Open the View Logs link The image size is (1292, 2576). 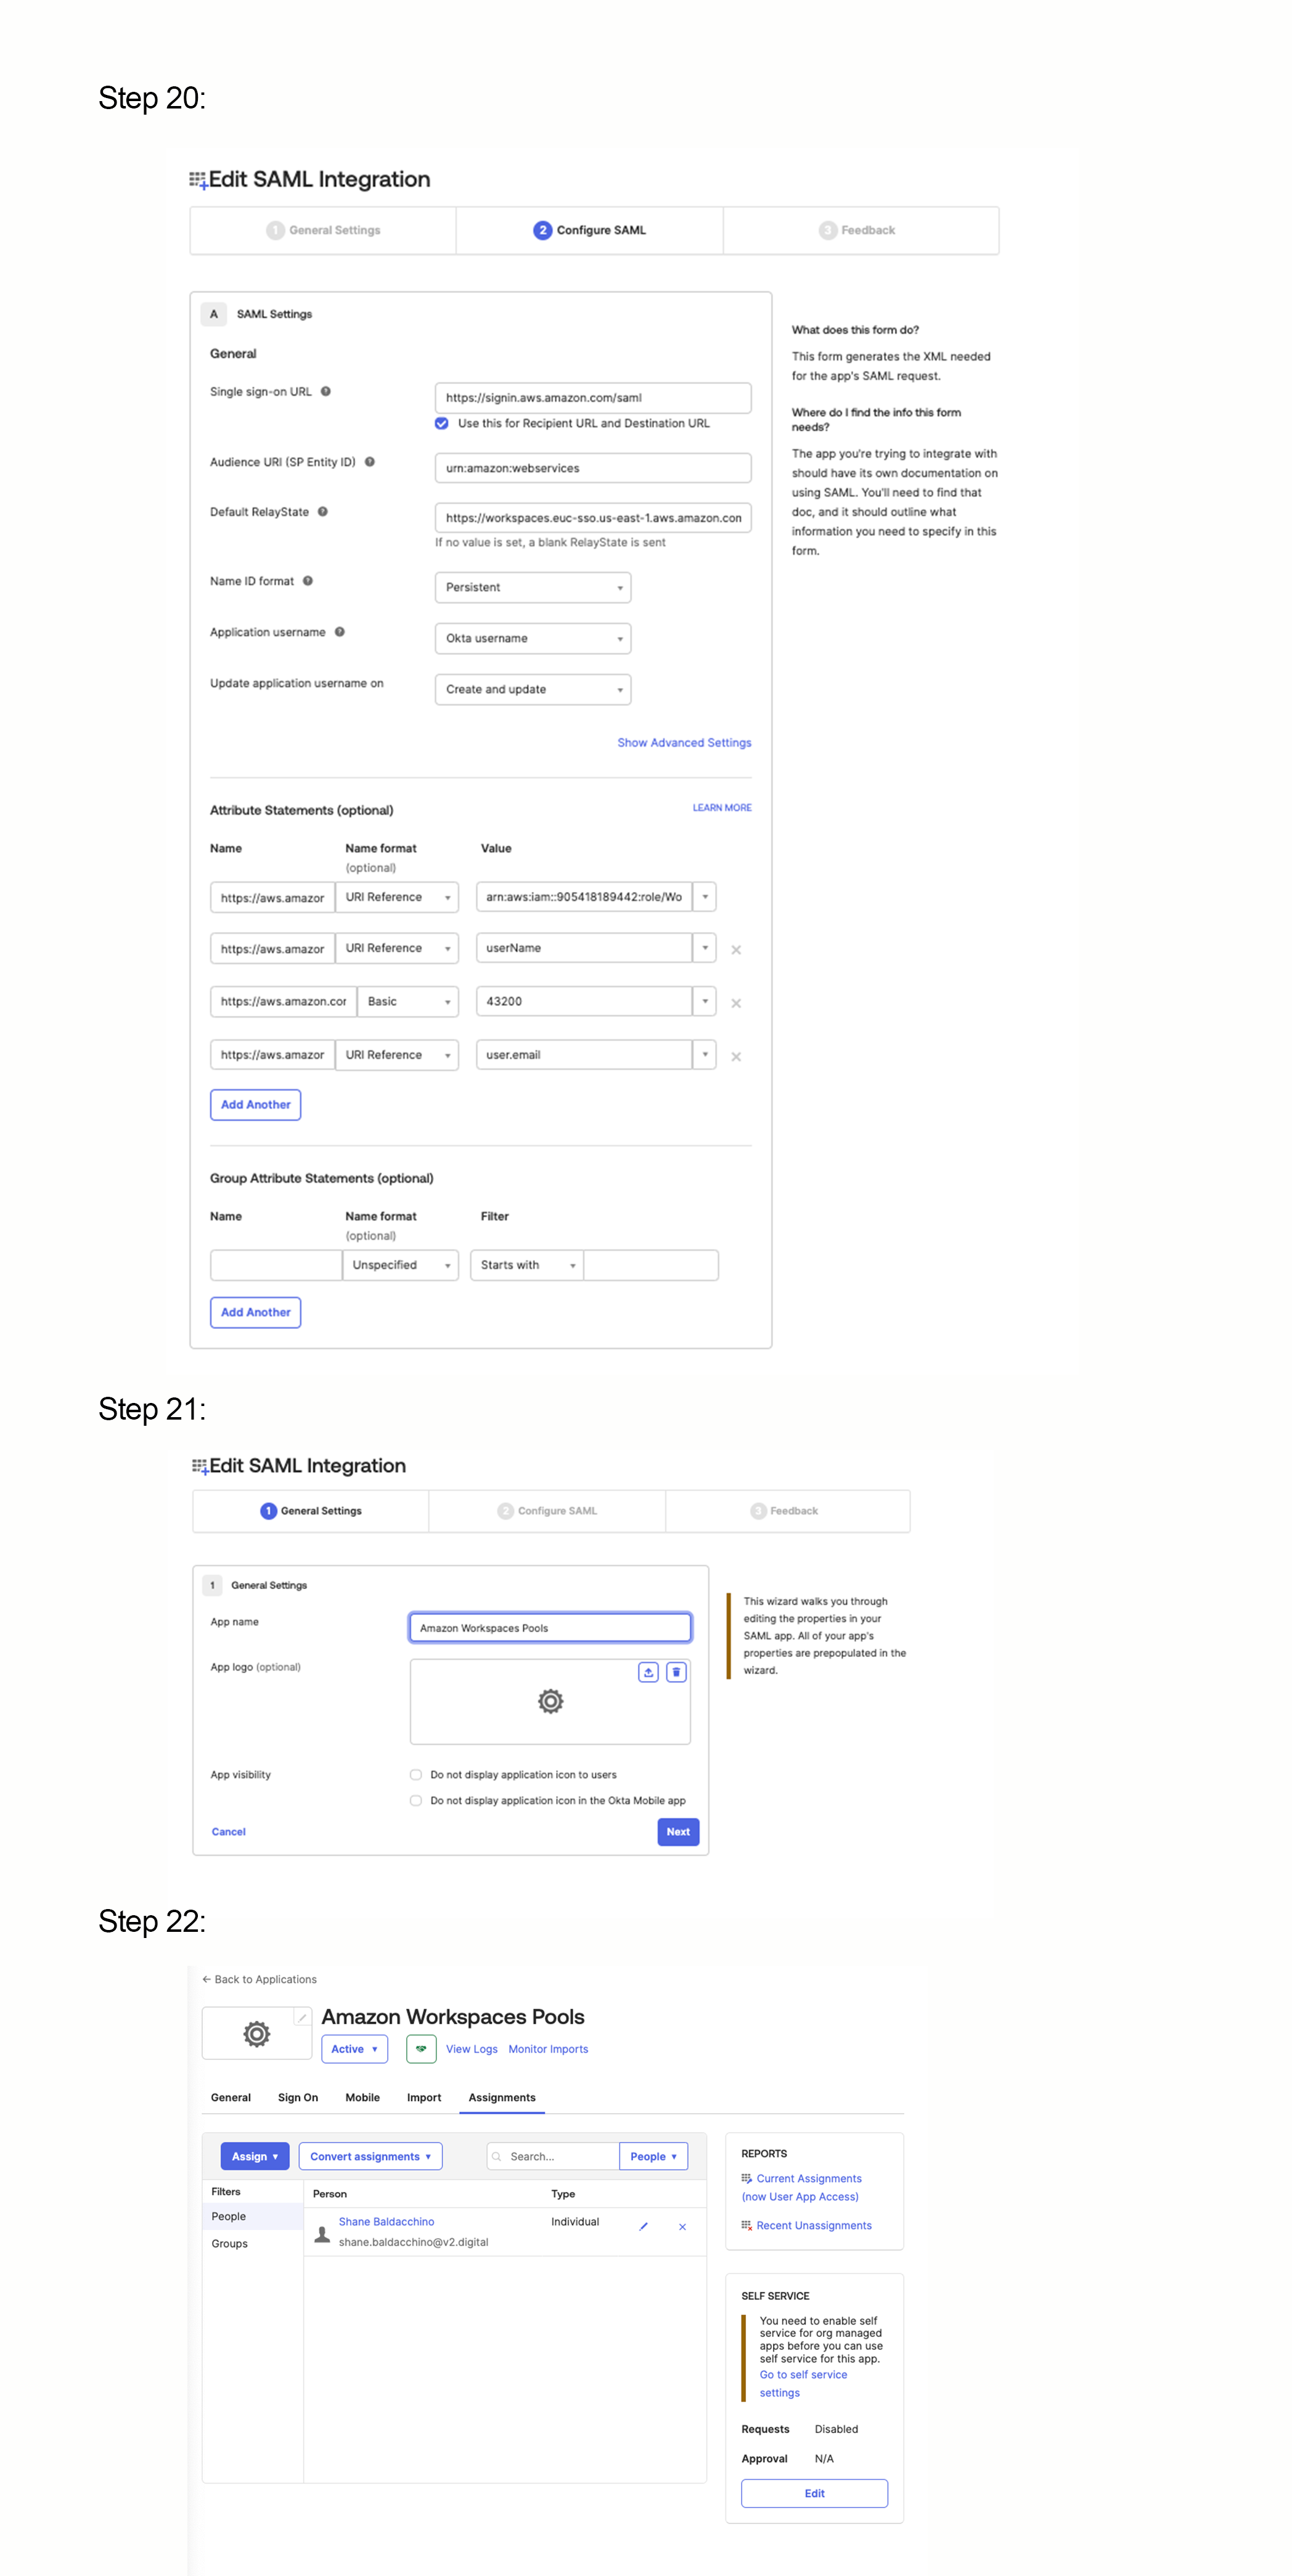tap(472, 2050)
